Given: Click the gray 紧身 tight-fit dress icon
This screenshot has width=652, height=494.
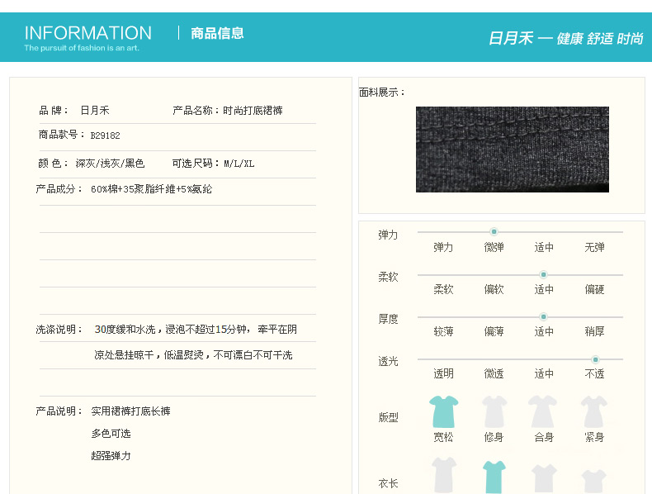Looking at the screenshot, I should click(594, 411).
